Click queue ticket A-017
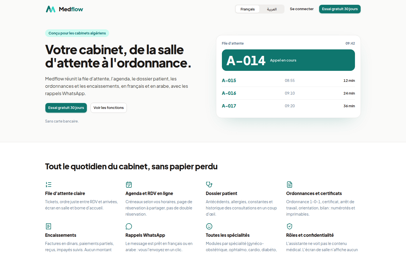 click(x=229, y=106)
